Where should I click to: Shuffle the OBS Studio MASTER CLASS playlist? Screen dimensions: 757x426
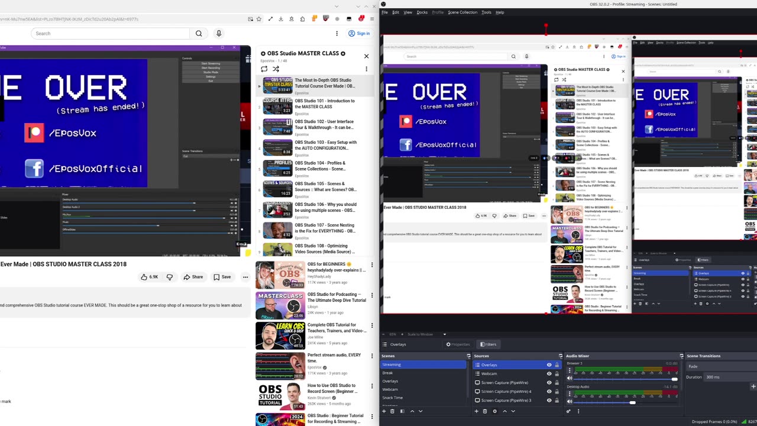coord(276,69)
